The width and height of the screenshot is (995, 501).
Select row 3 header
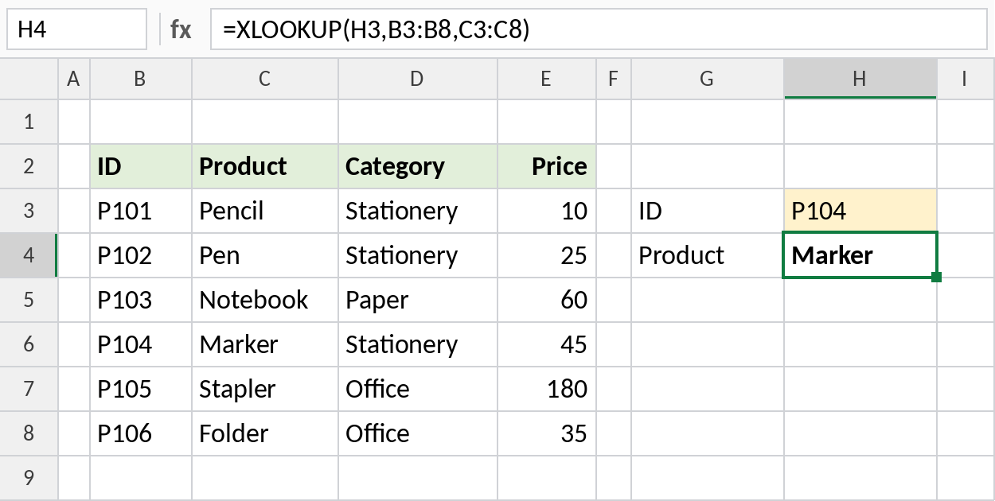pos(29,211)
